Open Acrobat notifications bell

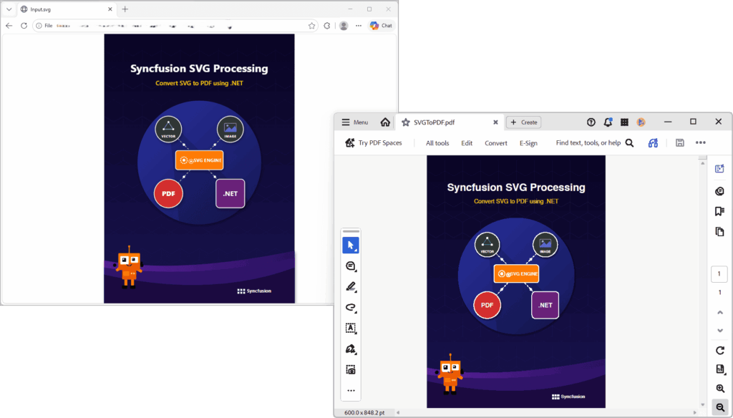coord(608,122)
